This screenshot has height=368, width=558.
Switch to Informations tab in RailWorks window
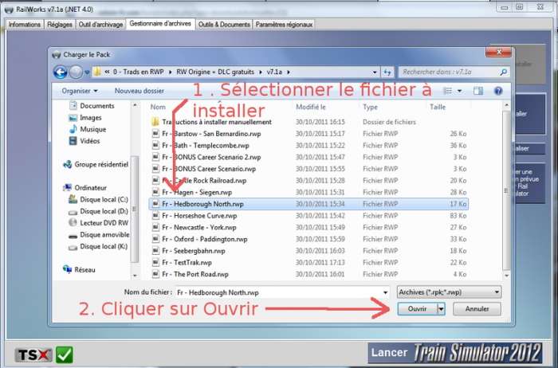[x=25, y=25]
